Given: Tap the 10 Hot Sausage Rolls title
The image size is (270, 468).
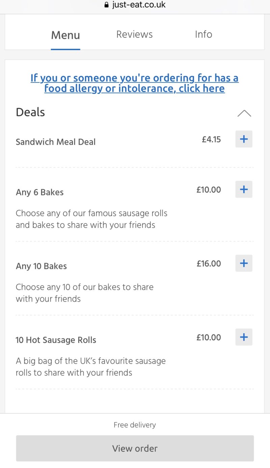Looking at the screenshot, I should pyautogui.click(x=56, y=340).
